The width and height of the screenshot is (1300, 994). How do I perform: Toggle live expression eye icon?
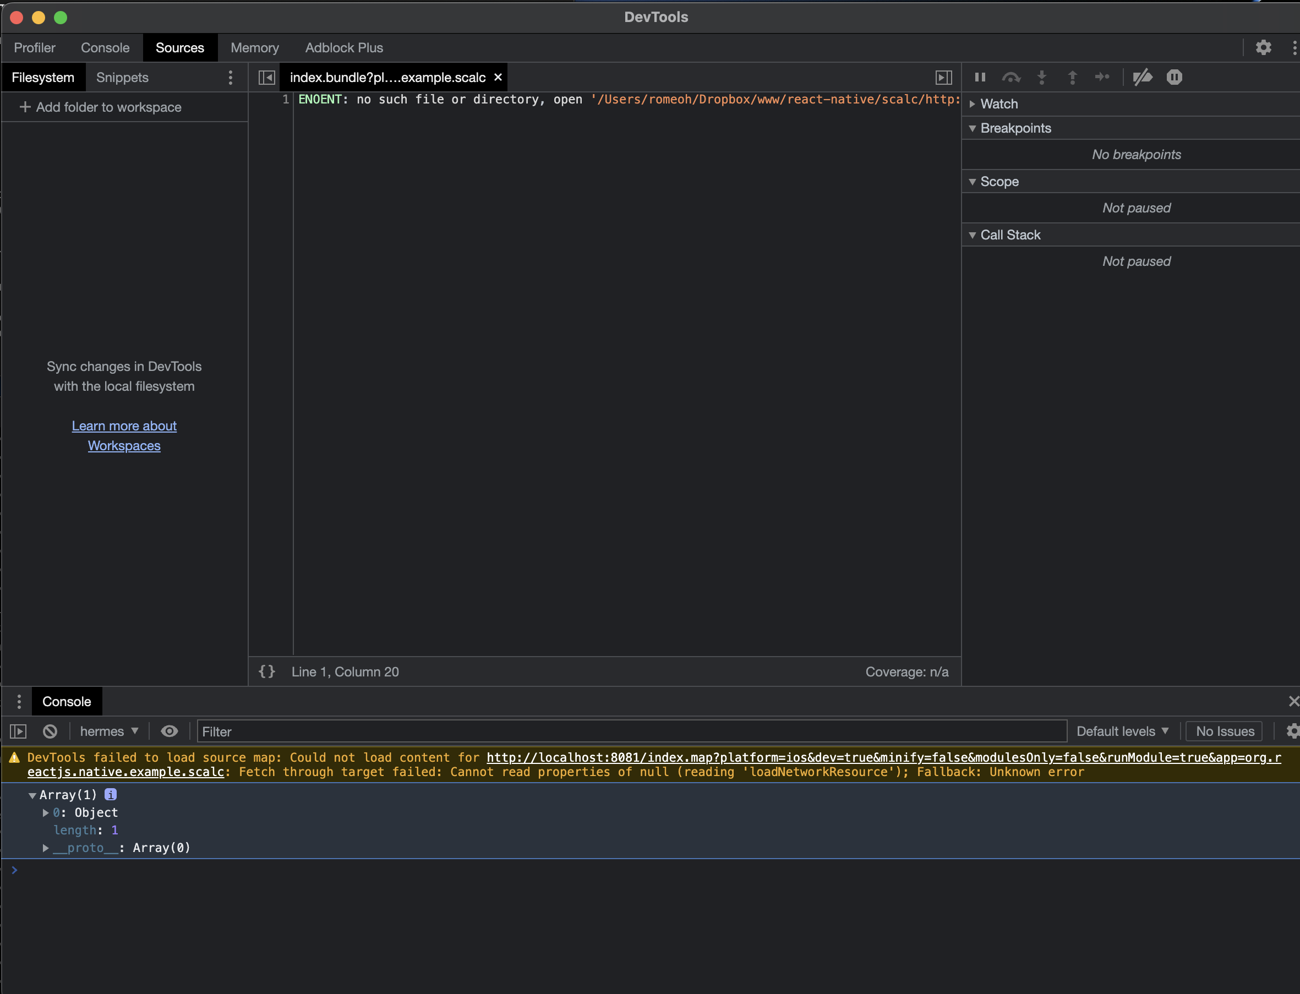pos(169,731)
